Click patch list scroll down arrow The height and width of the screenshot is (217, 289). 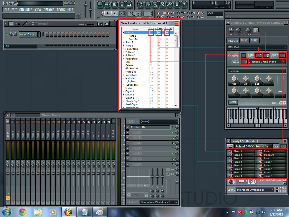pyautogui.click(x=176, y=106)
